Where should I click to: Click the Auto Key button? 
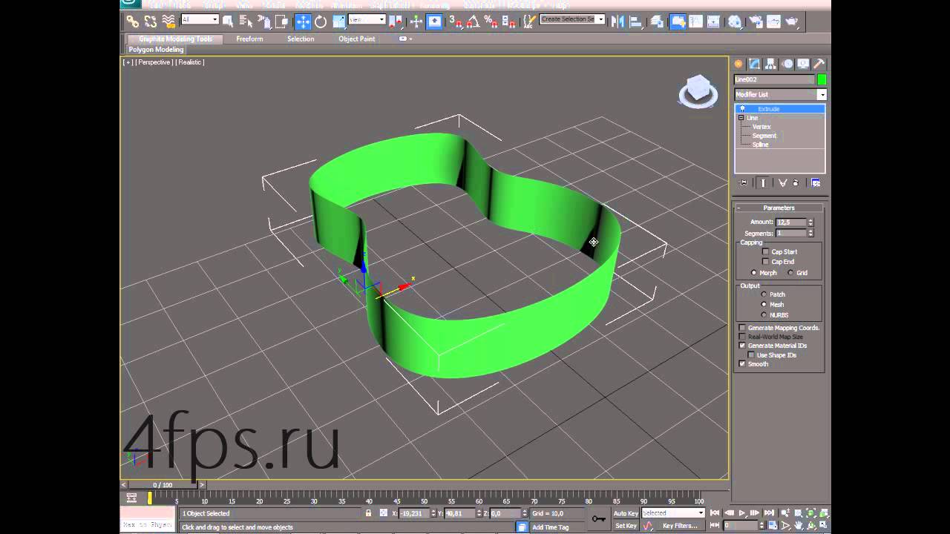tap(626, 513)
